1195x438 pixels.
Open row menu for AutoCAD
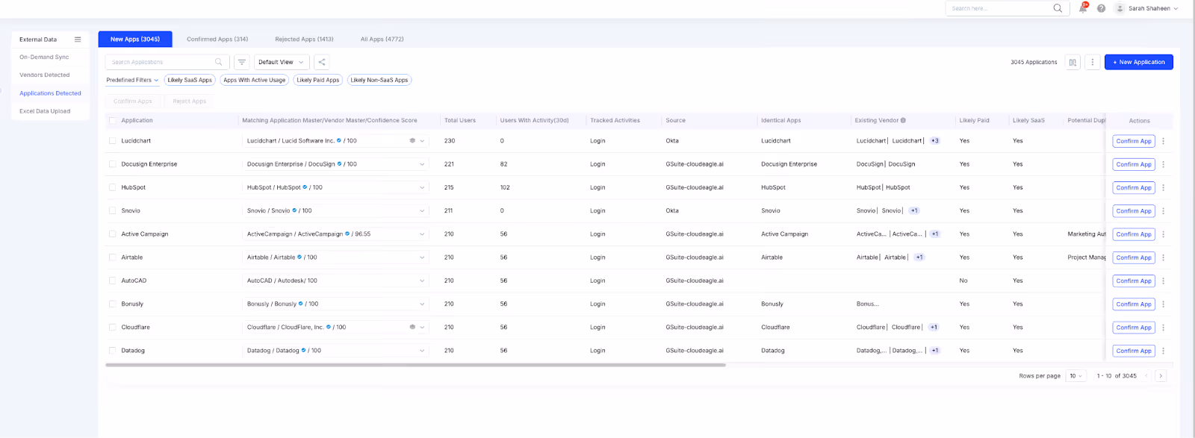click(x=1163, y=281)
